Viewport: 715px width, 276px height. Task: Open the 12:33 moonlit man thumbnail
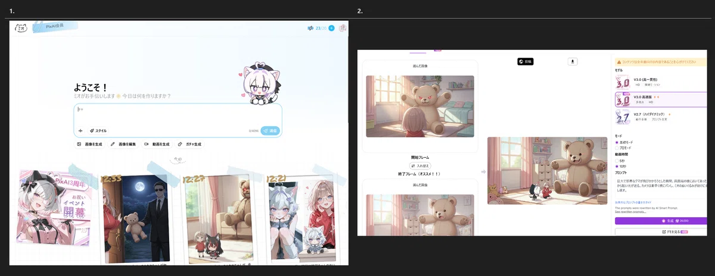point(136,218)
